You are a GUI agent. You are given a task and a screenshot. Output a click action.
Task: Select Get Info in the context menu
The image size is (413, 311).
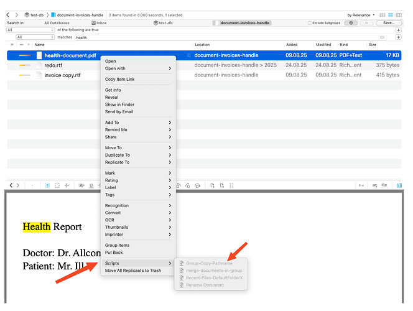coord(113,90)
